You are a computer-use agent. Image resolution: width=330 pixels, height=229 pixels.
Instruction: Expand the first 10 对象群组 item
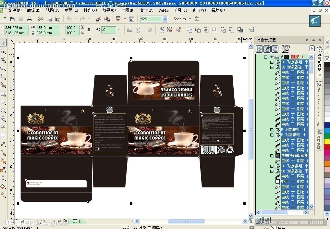(272, 62)
